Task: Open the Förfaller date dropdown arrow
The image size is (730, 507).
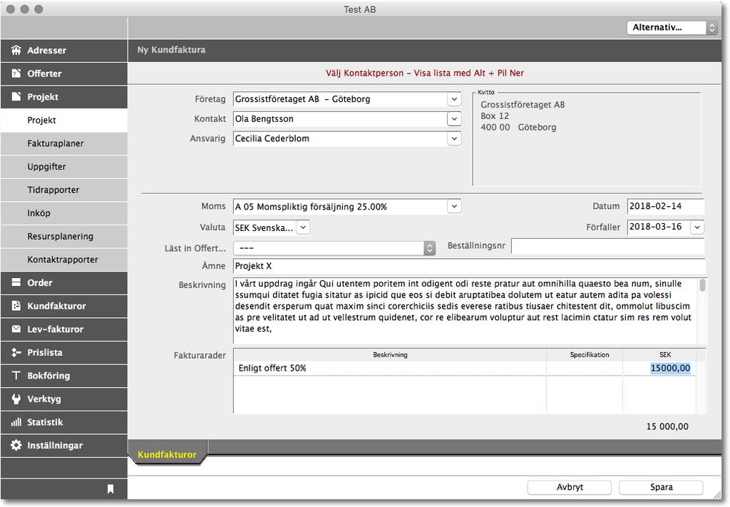Action: coord(697,227)
